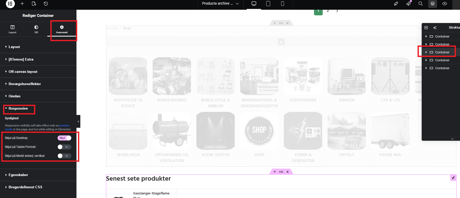This screenshot has width=460, height=198.
Task: Switch to mobile device preview
Action: [283, 4]
